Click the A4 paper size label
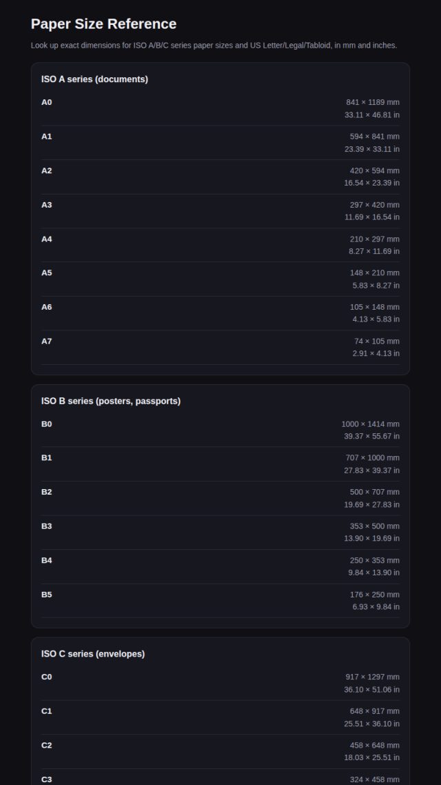This screenshot has height=785, width=441. pos(46,239)
